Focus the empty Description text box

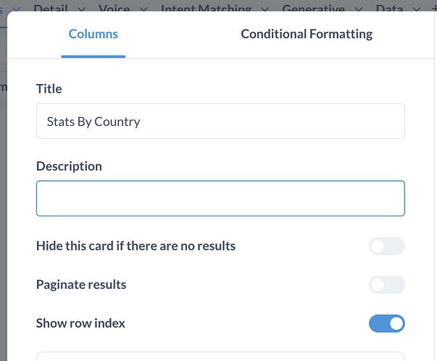point(220,198)
